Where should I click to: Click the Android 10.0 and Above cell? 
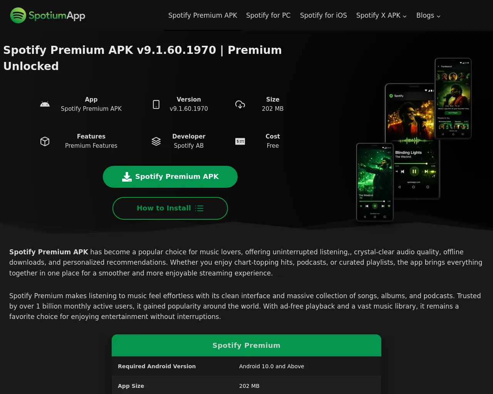[x=272, y=366]
